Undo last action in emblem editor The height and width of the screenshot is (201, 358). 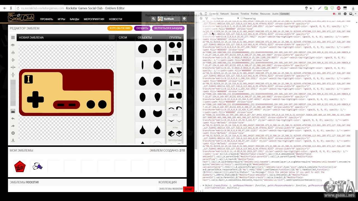[x=13, y=118]
